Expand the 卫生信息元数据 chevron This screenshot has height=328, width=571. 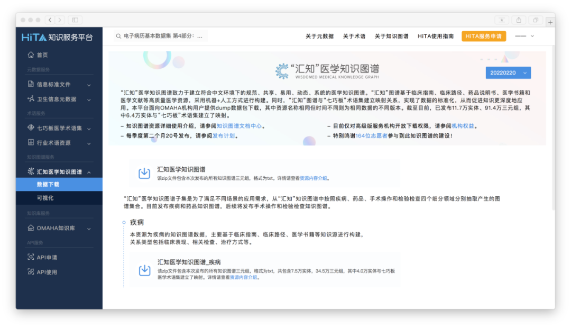coord(89,99)
